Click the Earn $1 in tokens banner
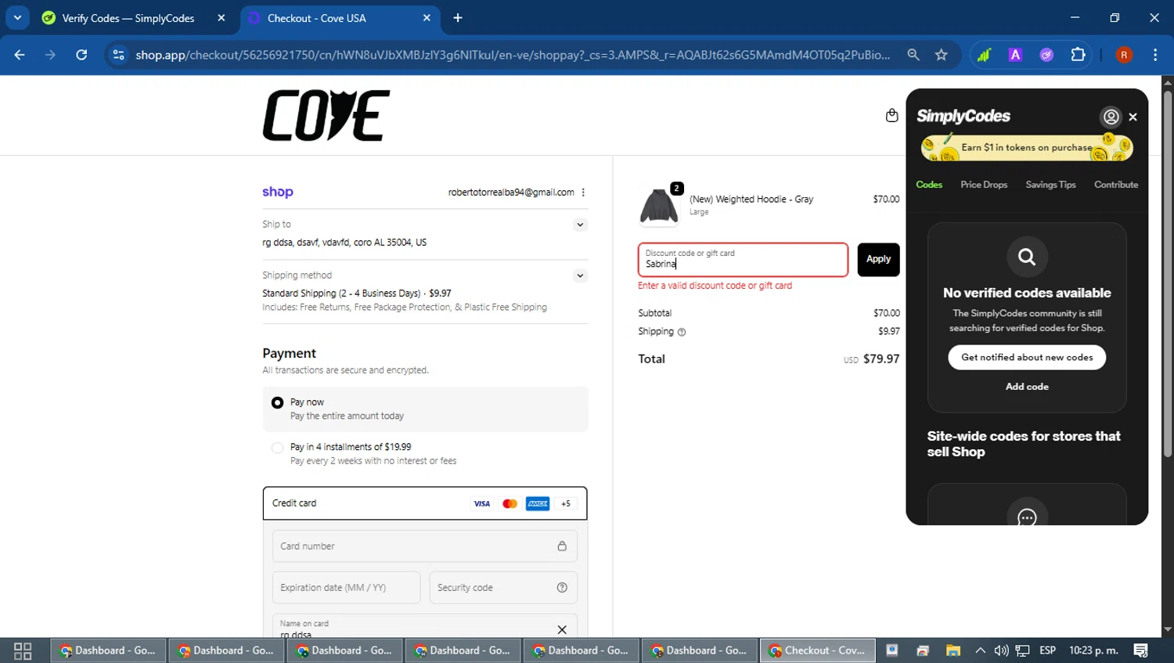This screenshot has height=663, width=1174. pyautogui.click(x=1027, y=147)
